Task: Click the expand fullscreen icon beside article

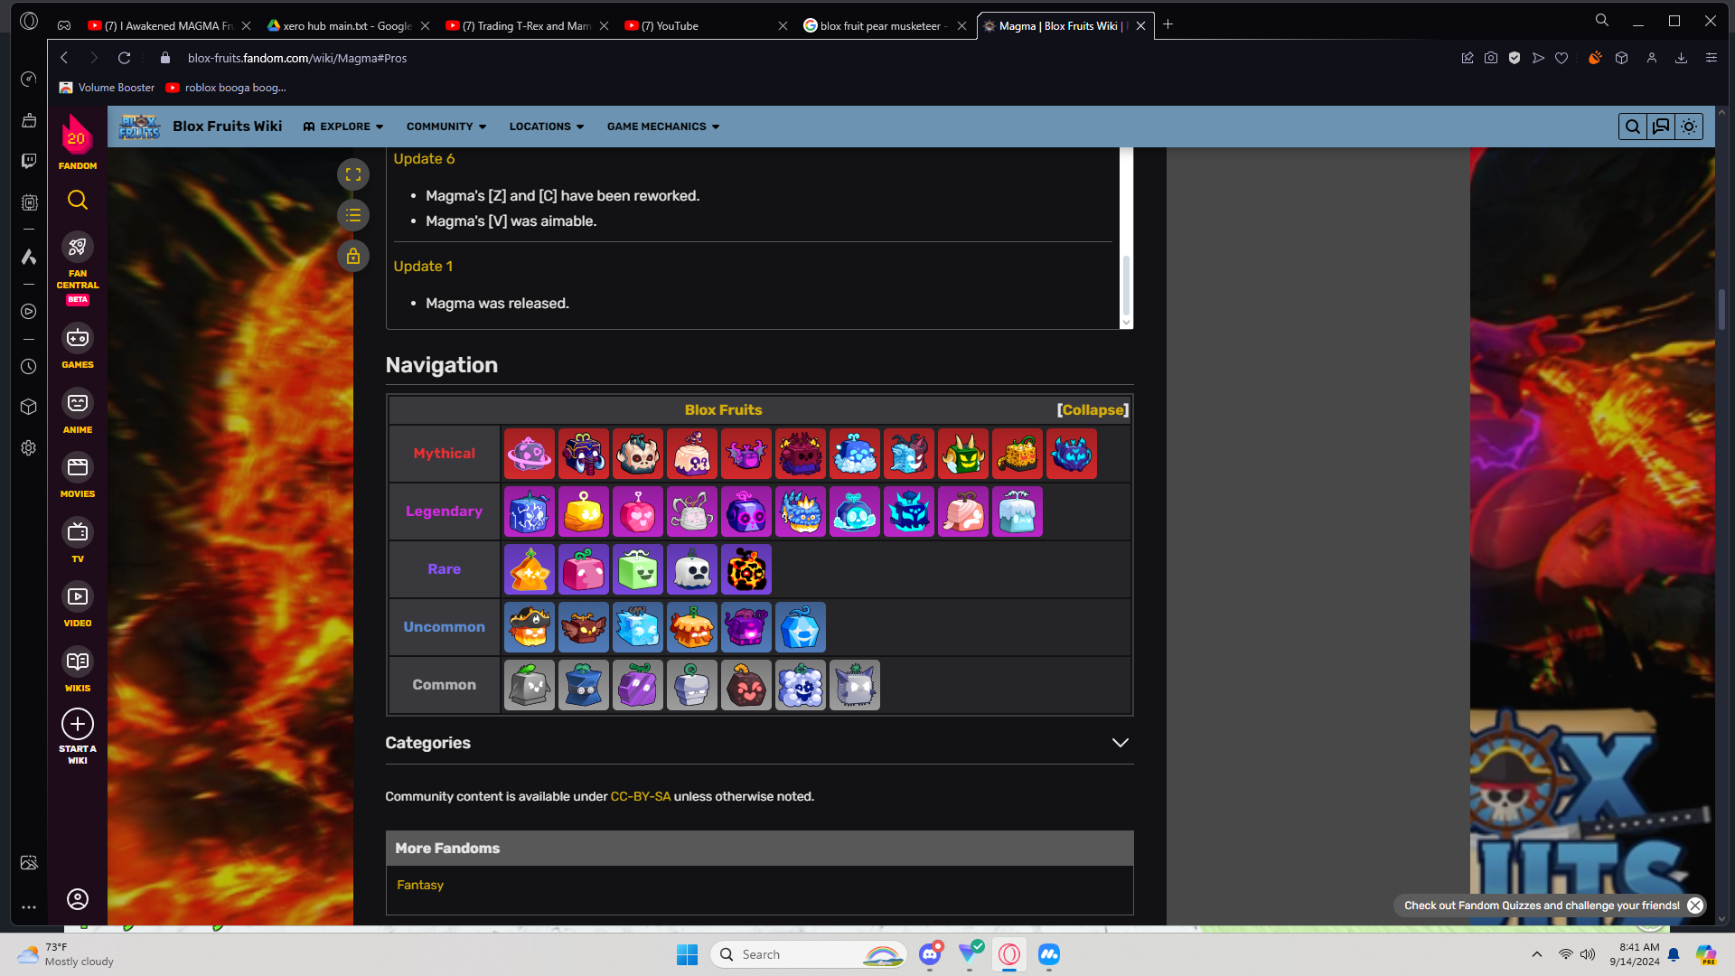Action: (x=353, y=174)
